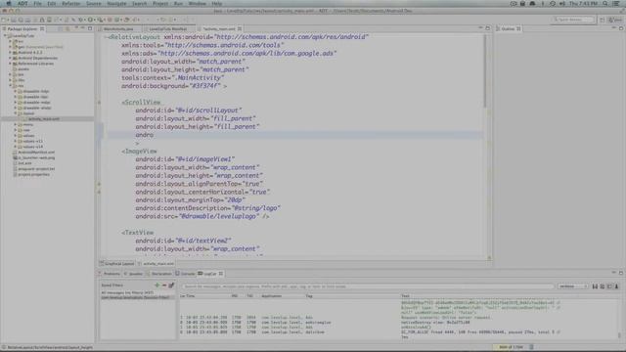Select proguard-project.txt in Package Explorer
Image resolution: width=626 pixels, height=352 pixels.
pyautogui.click(x=36, y=169)
